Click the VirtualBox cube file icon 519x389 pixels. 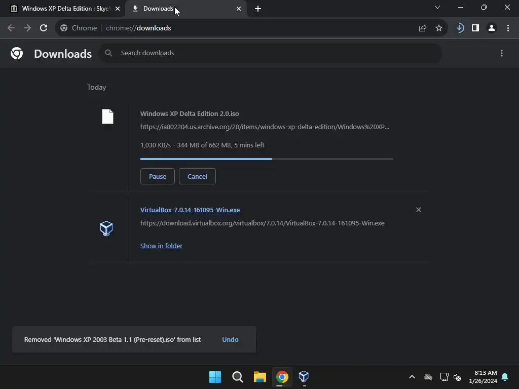106,228
